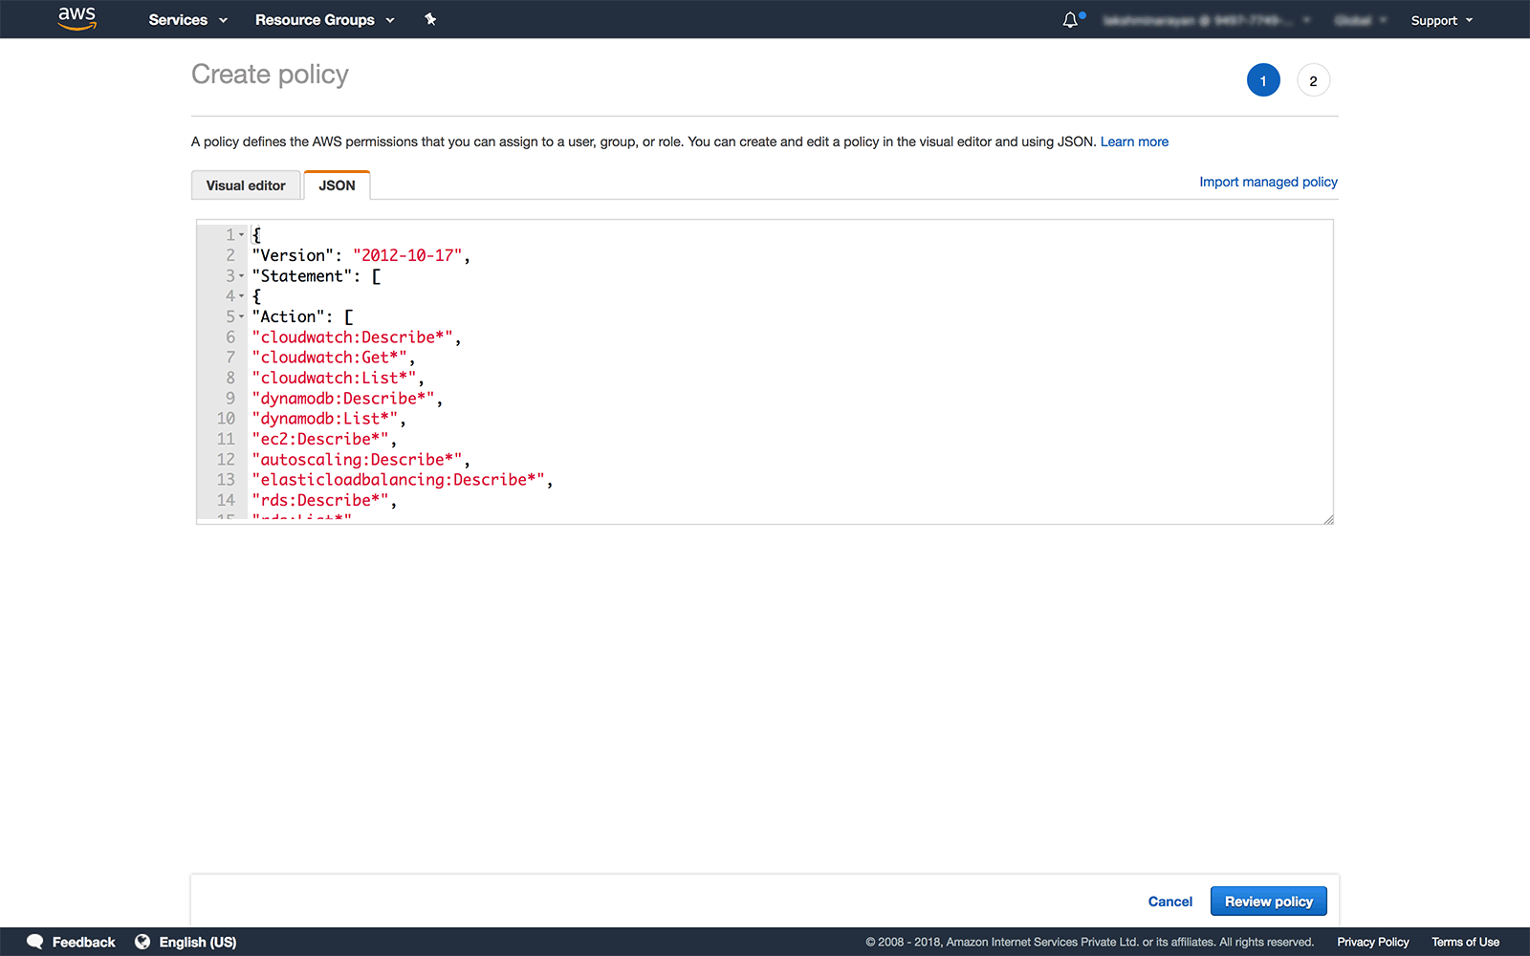
Task: Collapse the Action array fold at line 5
Action: click(x=242, y=316)
